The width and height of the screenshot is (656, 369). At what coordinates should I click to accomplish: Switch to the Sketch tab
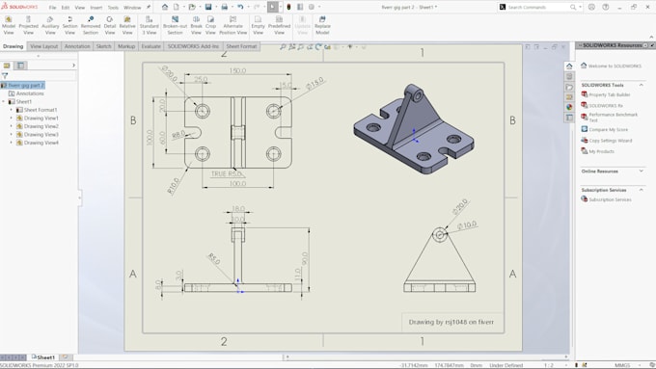[103, 46]
